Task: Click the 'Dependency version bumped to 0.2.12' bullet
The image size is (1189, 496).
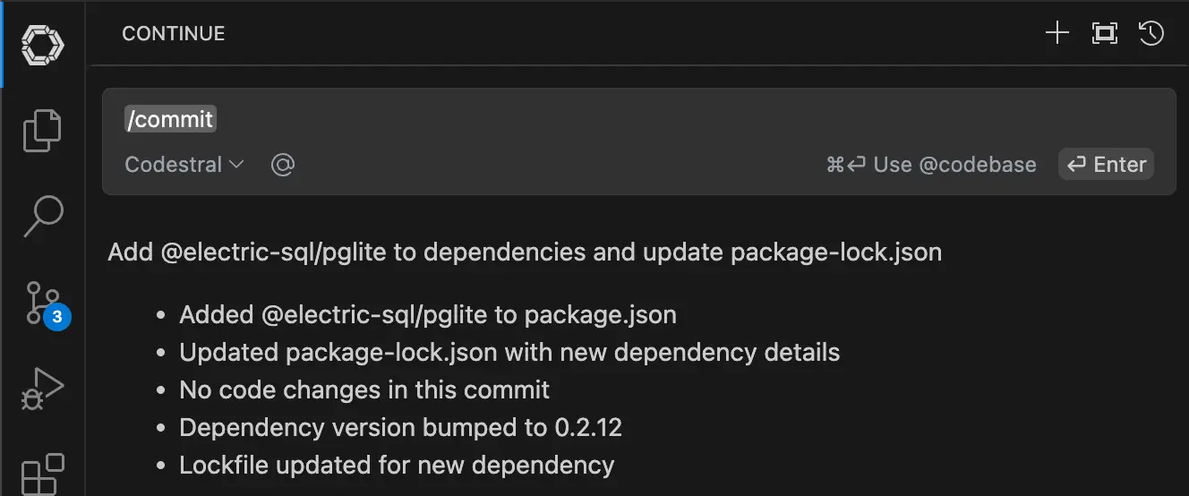Action: coord(400,428)
